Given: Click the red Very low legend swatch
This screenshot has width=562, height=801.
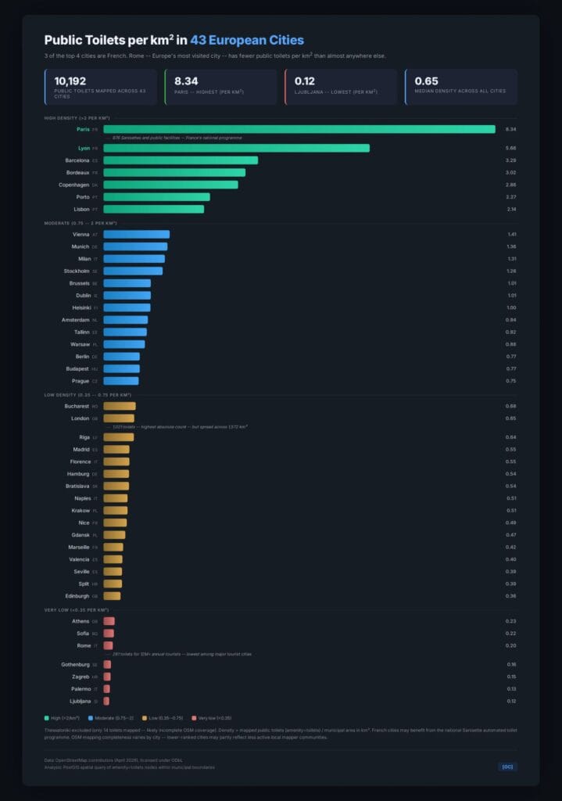Looking at the screenshot, I should [x=193, y=717].
